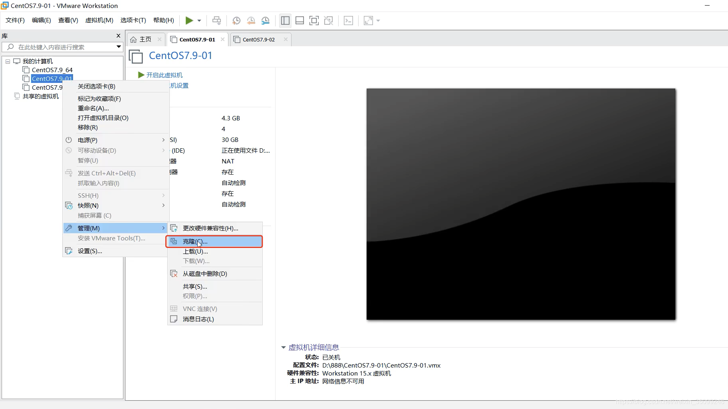Close the CentOS7.9-02 tab
The height and width of the screenshot is (409, 728).
pos(286,39)
